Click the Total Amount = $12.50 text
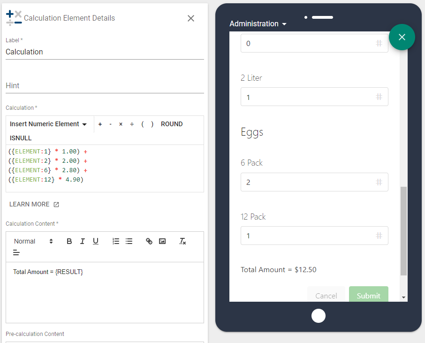This screenshot has width=425, height=343. pos(278,269)
